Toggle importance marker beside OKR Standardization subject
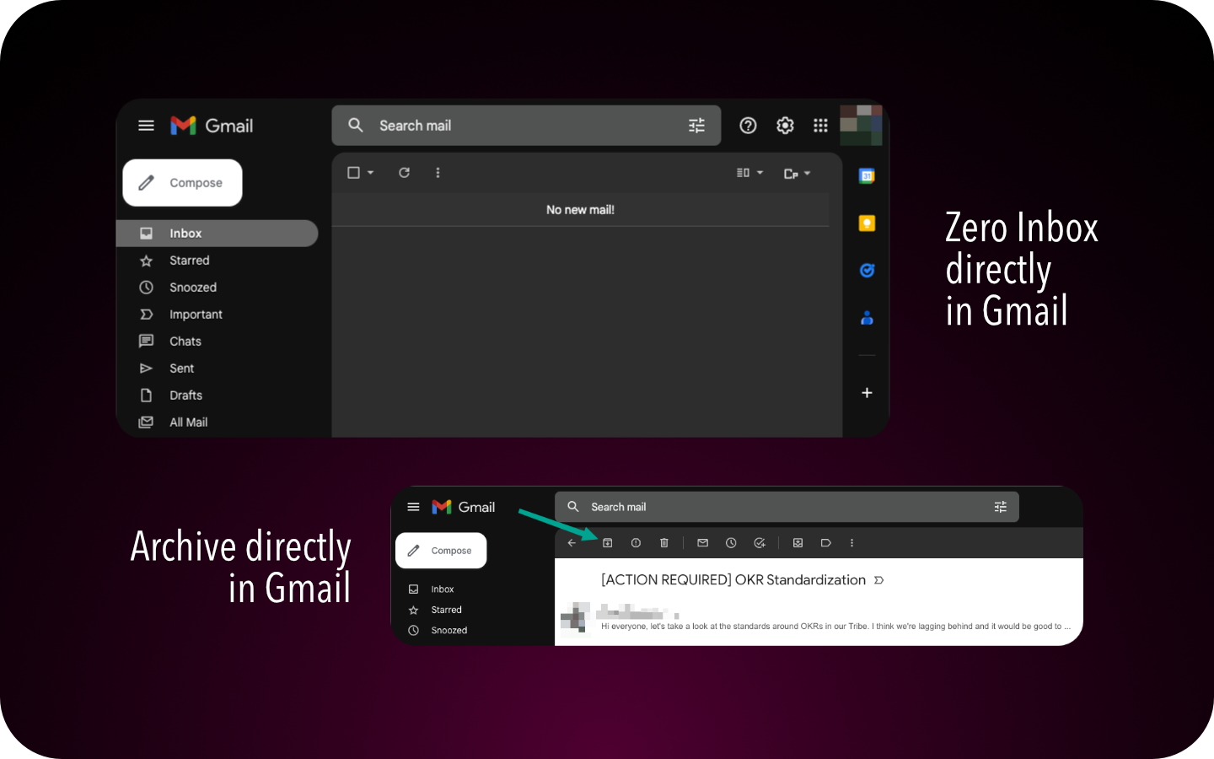 tap(878, 580)
